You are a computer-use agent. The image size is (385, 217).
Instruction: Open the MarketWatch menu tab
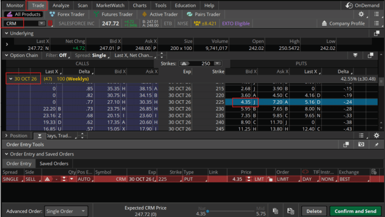click(110, 5)
